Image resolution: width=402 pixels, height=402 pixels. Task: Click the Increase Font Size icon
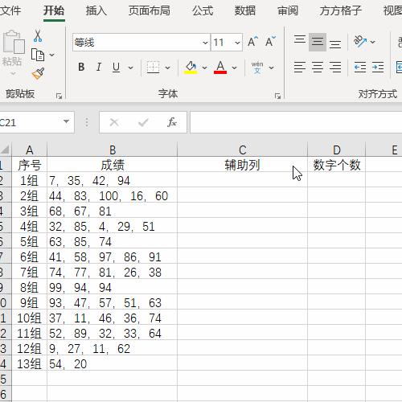(252, 42)
